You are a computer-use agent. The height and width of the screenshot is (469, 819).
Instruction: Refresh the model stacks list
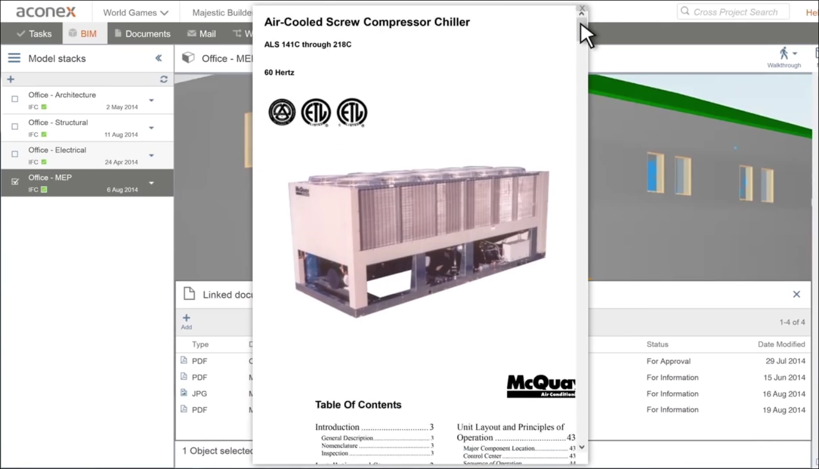pos(164,79)
